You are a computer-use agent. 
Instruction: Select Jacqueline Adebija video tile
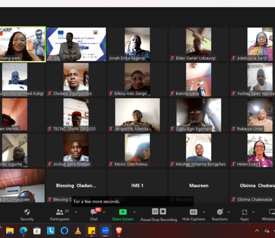coord(137,115)
